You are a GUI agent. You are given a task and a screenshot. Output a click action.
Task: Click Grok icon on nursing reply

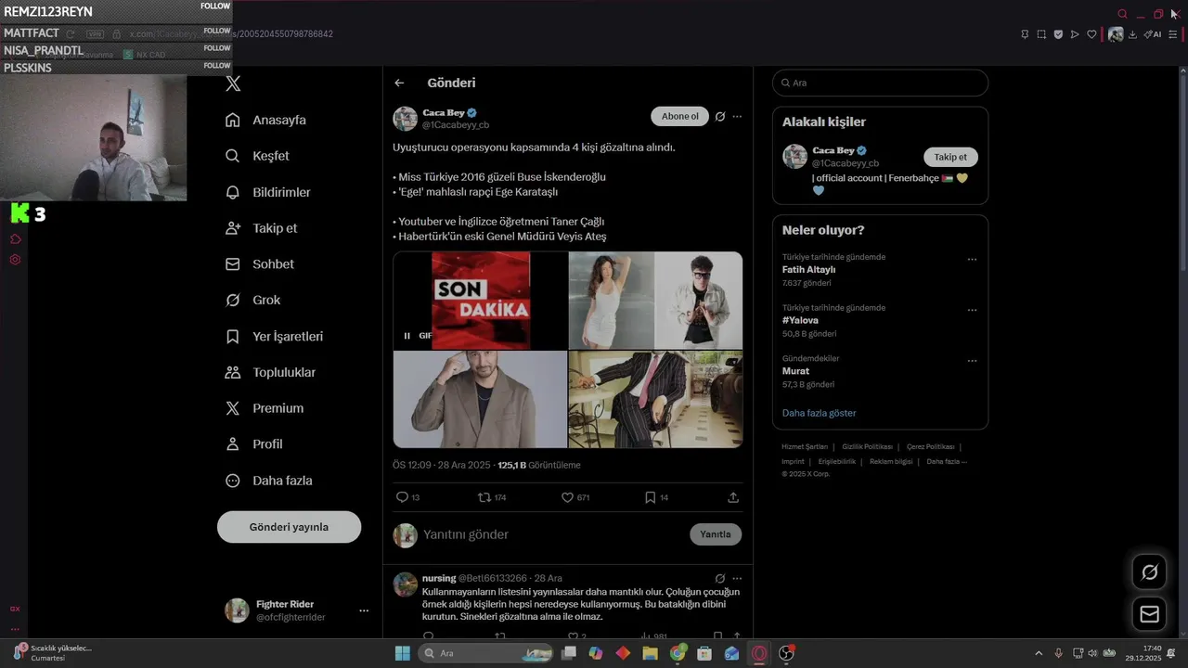(x=719, y=578)
